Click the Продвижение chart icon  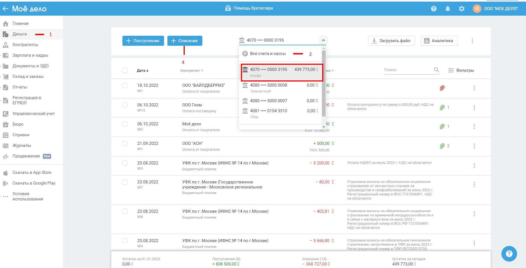(x=6, y=156)
